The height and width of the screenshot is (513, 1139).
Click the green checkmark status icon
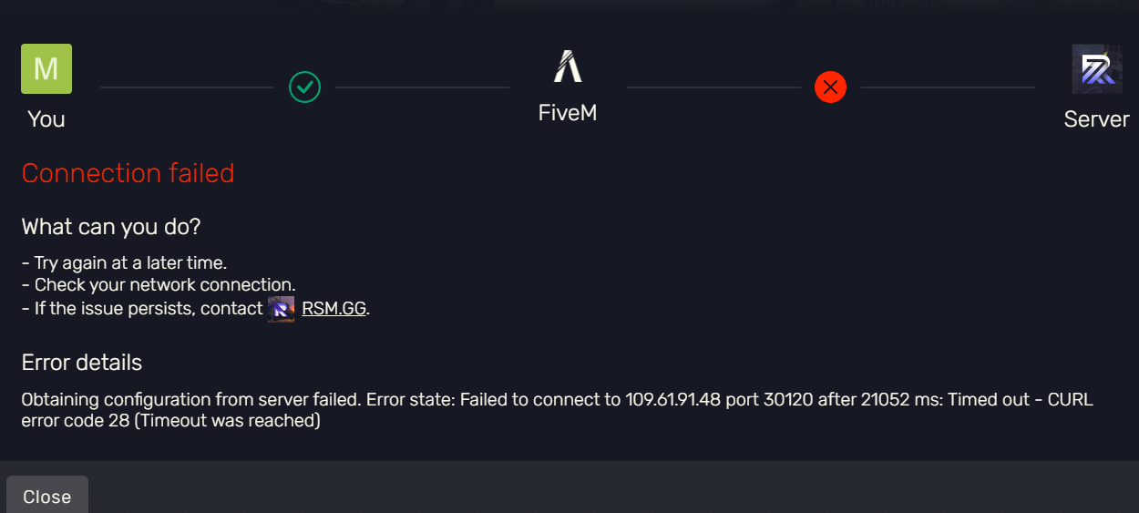click(304, 87)
